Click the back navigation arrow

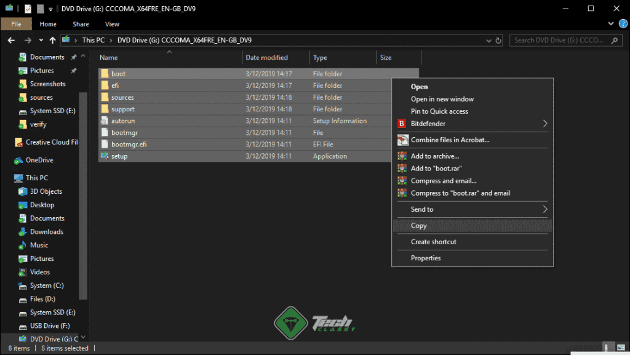point(10,40)
